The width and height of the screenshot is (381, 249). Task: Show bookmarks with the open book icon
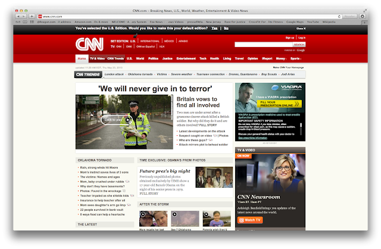[25, 22]
